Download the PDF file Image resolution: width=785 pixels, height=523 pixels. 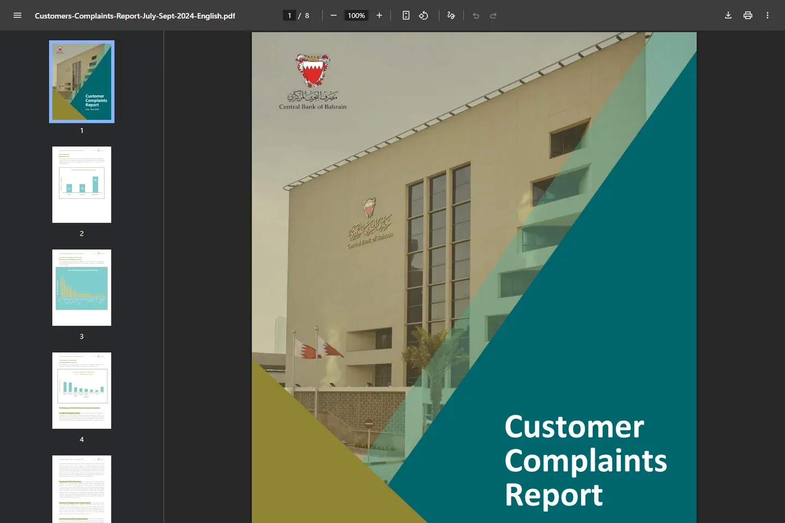point(728,15)
